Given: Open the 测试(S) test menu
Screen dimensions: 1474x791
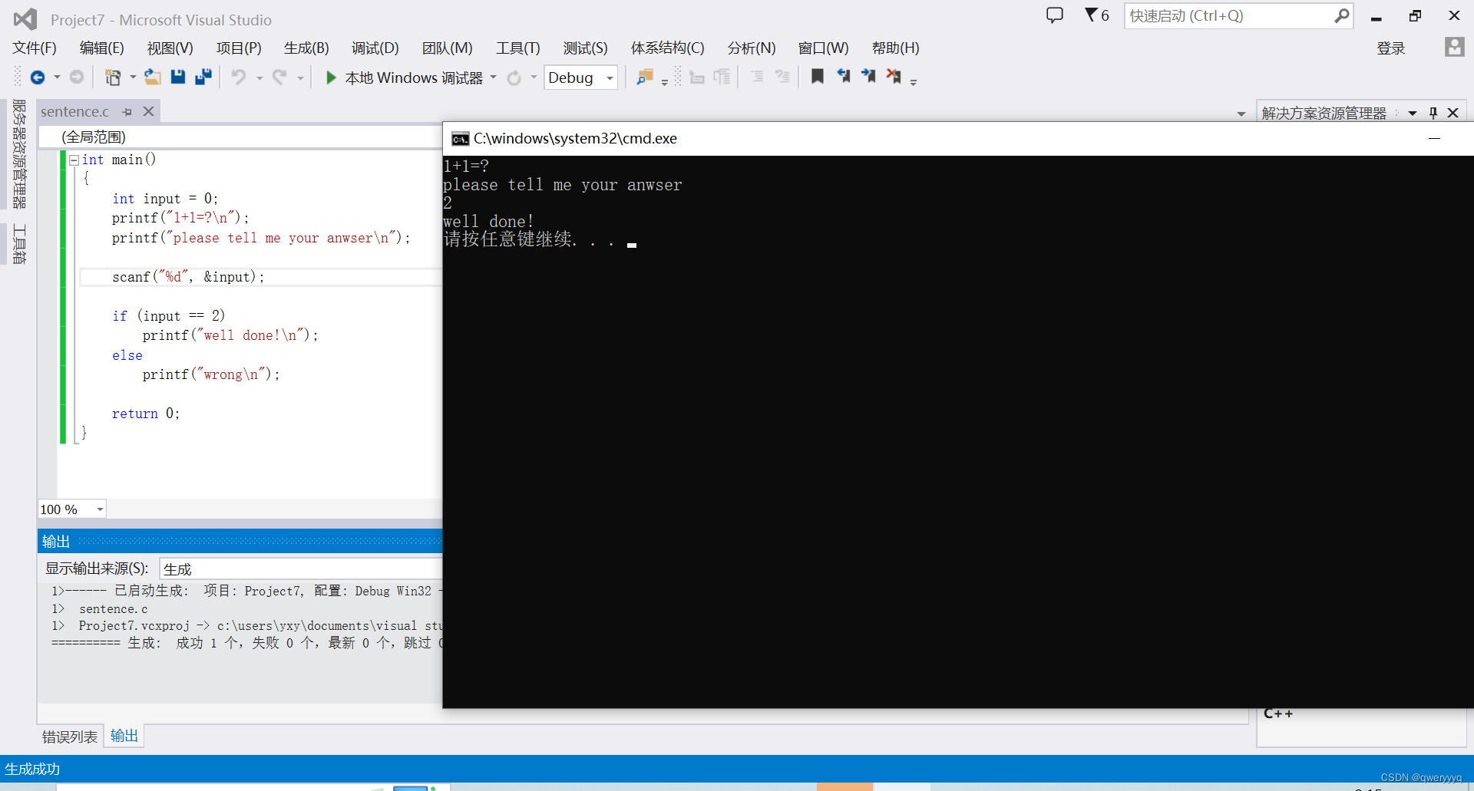Looking at the screenshot, I should (586, 48).
